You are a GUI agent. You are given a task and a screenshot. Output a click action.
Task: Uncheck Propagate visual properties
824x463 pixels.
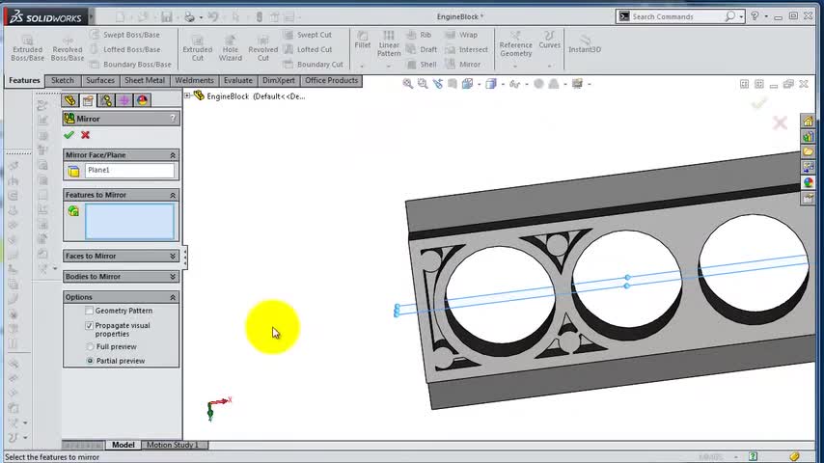point(90,326)
